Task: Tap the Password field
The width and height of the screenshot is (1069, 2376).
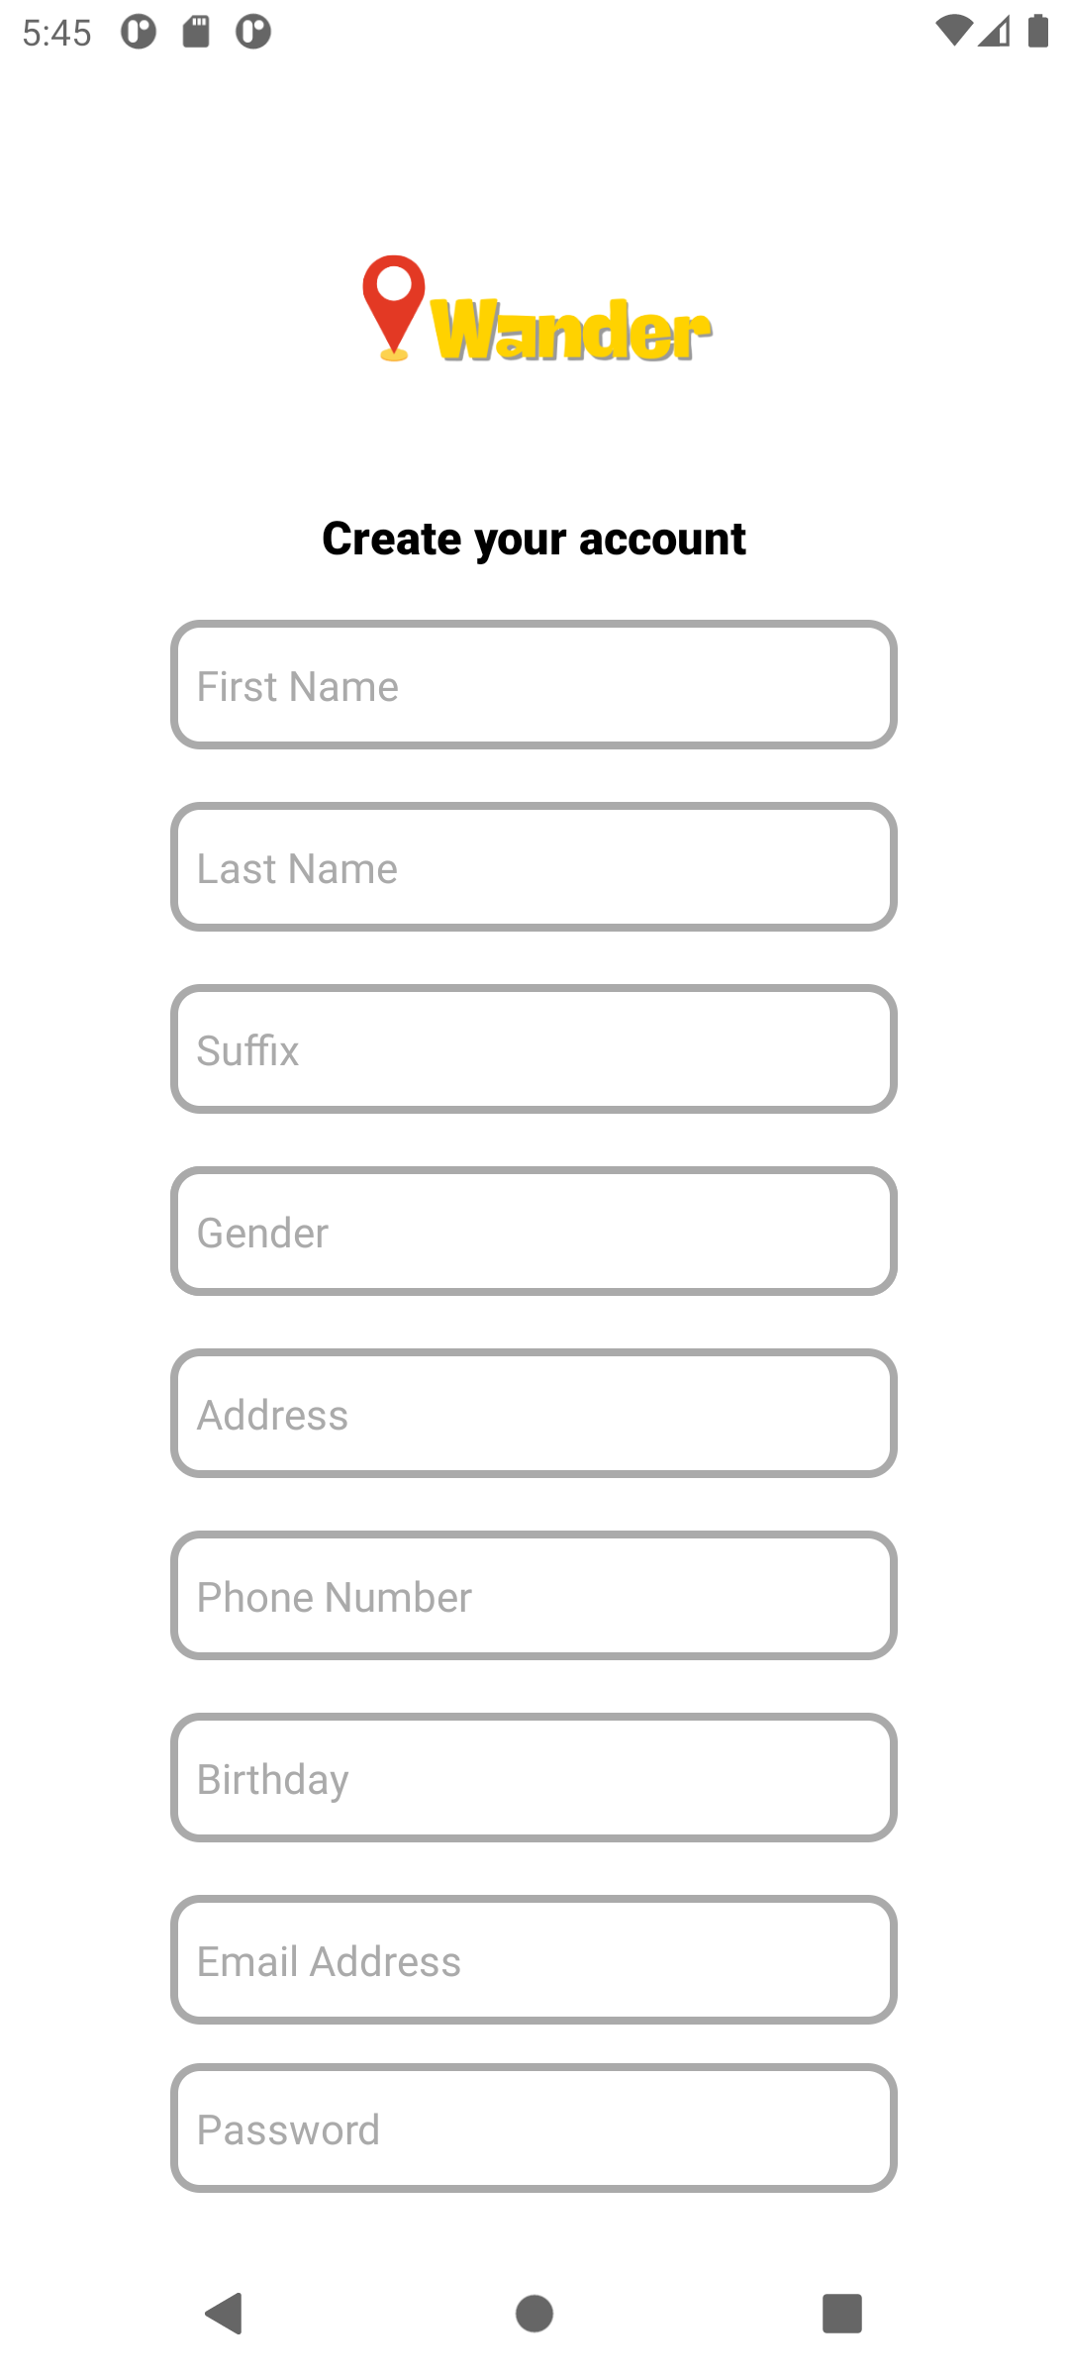Action: tap(534, 2128)
